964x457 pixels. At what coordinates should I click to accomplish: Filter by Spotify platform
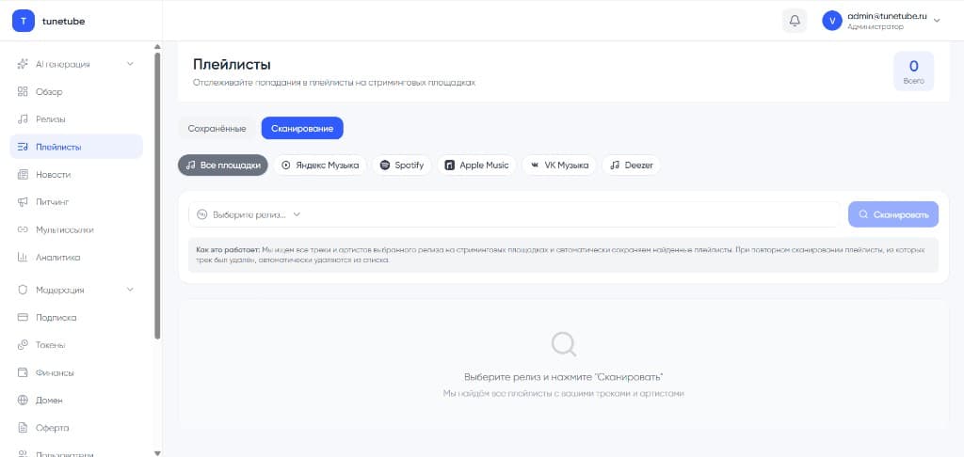pos(402,165)
